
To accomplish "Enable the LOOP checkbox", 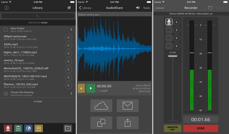I will (x=98, y=91).
